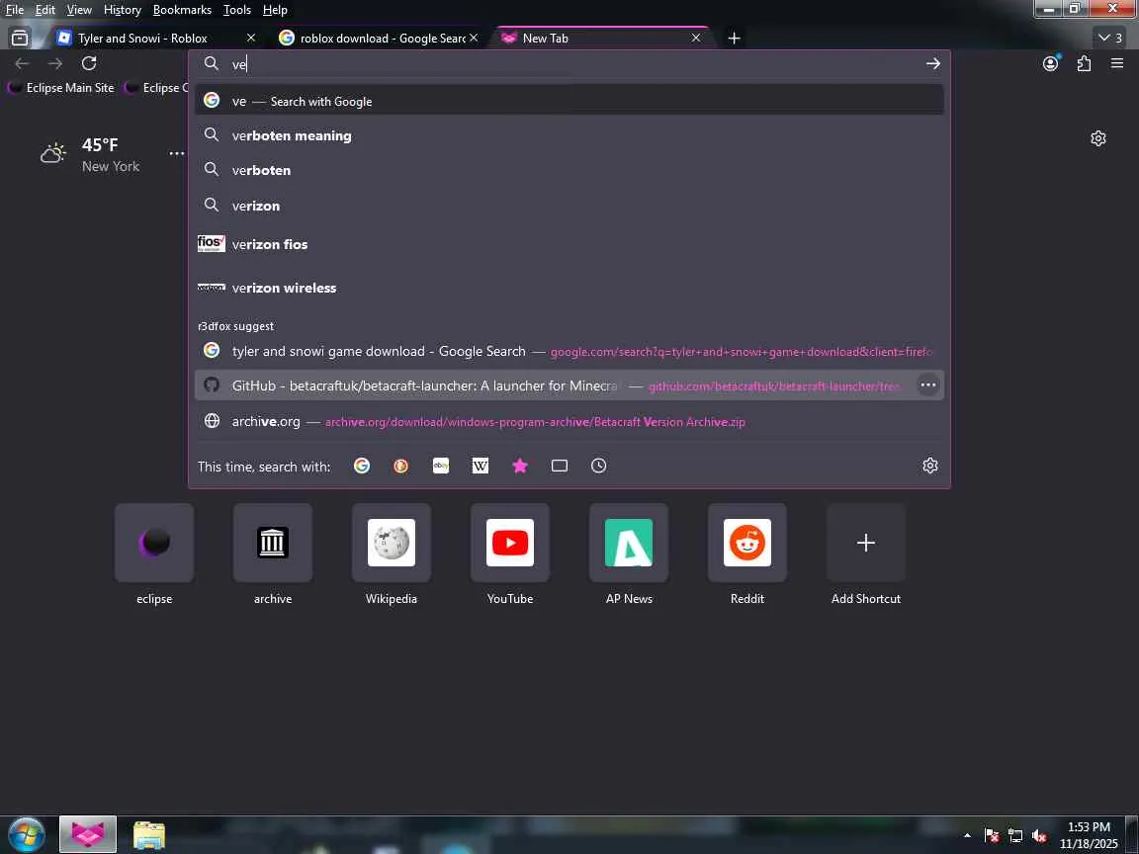Search this time with DuckDuckGo icon
Image resolution: width=1139 pixels, height=854 pixels.
pos(401,466)
